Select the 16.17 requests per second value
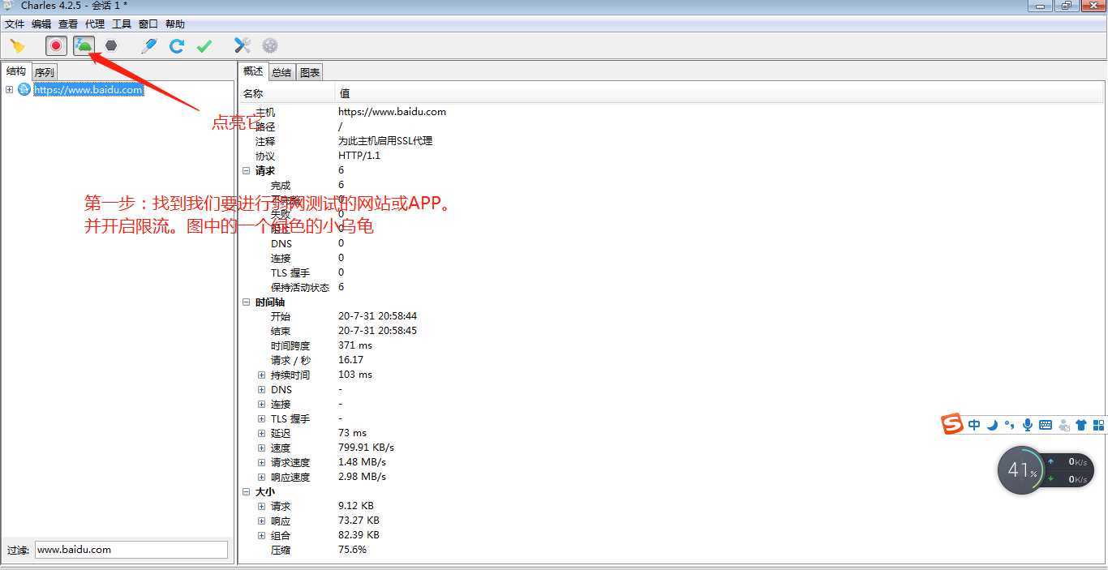1108x570 pixels. [x=350, y=360]
